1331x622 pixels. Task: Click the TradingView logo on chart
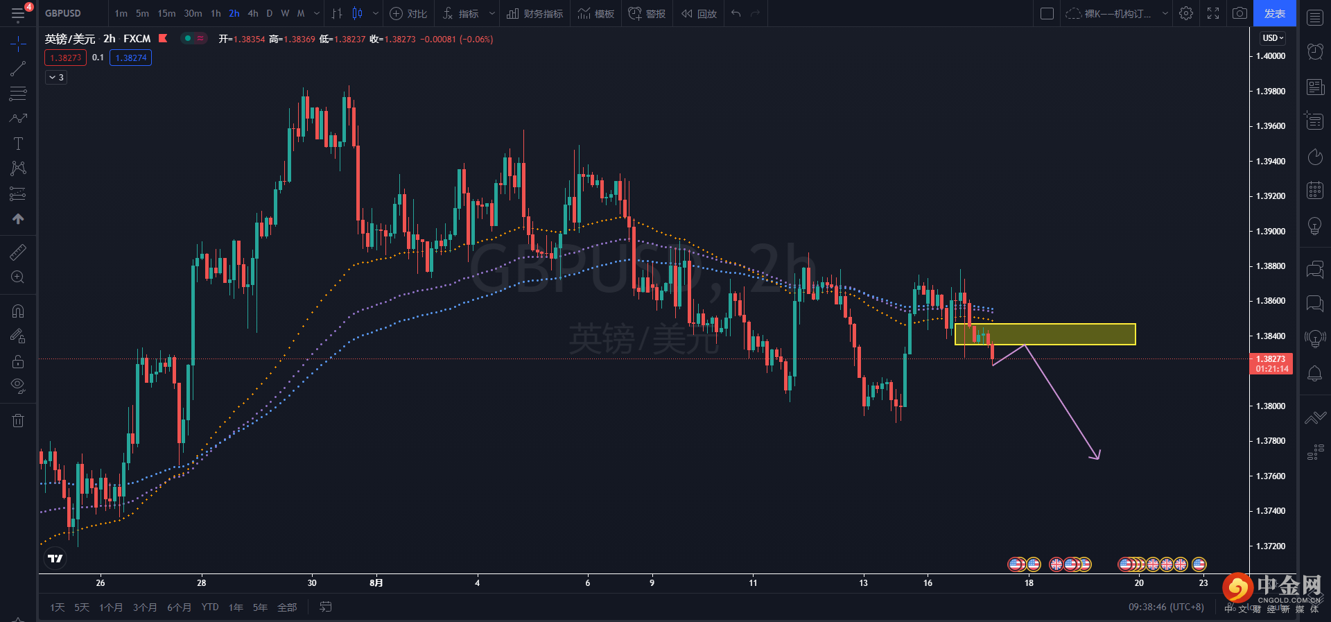pos(55,558)
